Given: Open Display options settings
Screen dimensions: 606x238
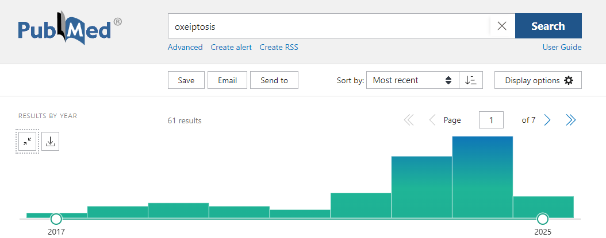Looking at the screenshot, I should click(539, 80).
